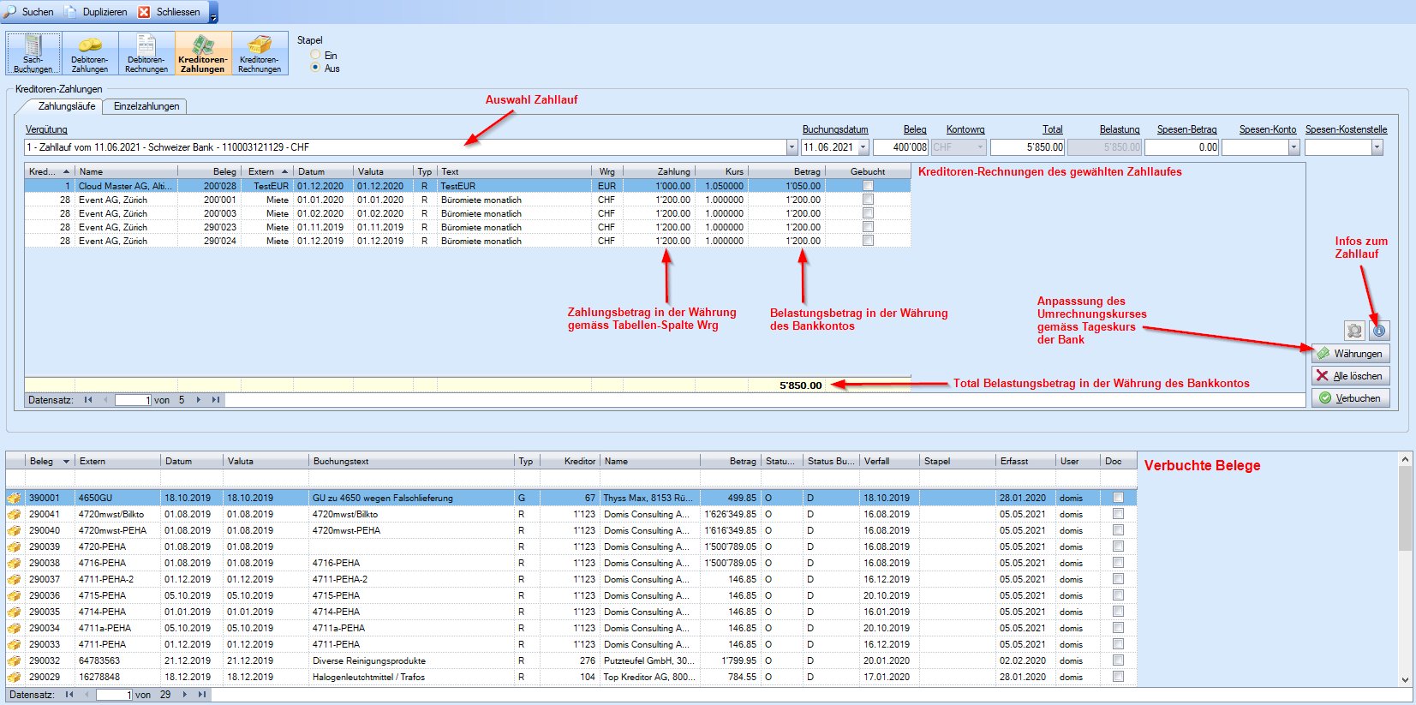1416x705 pixels.
Task: Open Kreditoren-Rechnungen with the basket icon
Action: pyautogui.click(x=260, y=53)
